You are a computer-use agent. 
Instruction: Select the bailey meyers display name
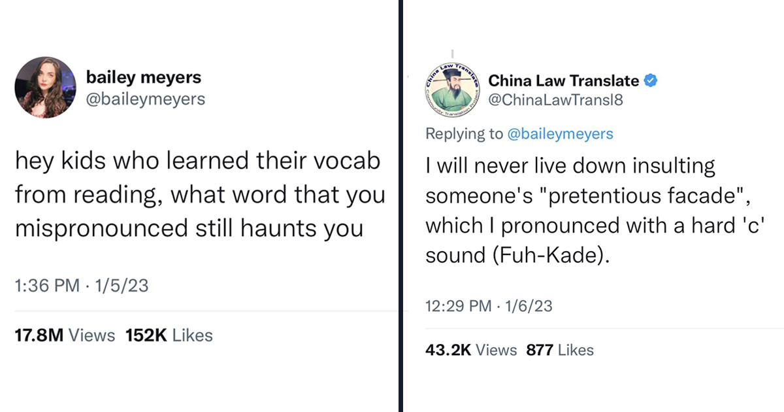[143, 77]
